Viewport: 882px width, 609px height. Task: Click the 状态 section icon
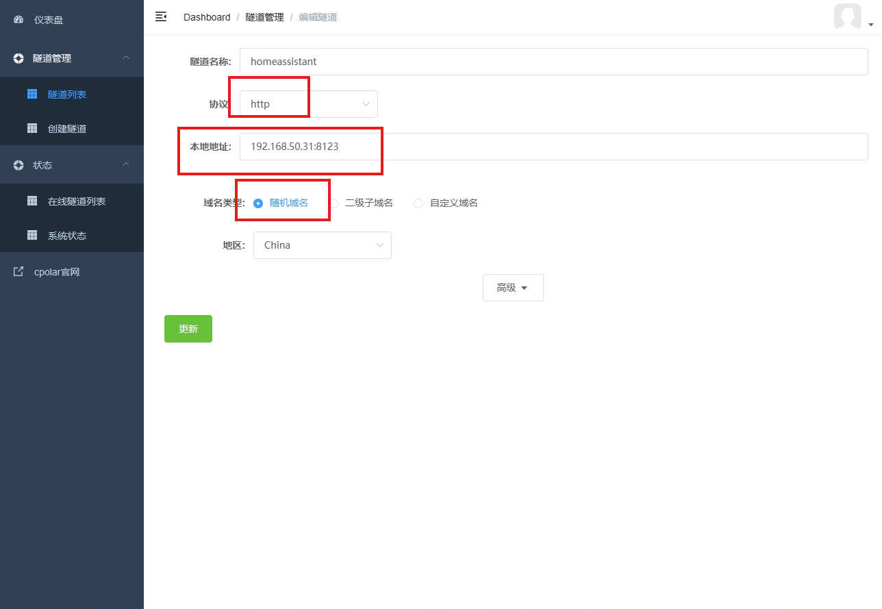click(18, 165)
